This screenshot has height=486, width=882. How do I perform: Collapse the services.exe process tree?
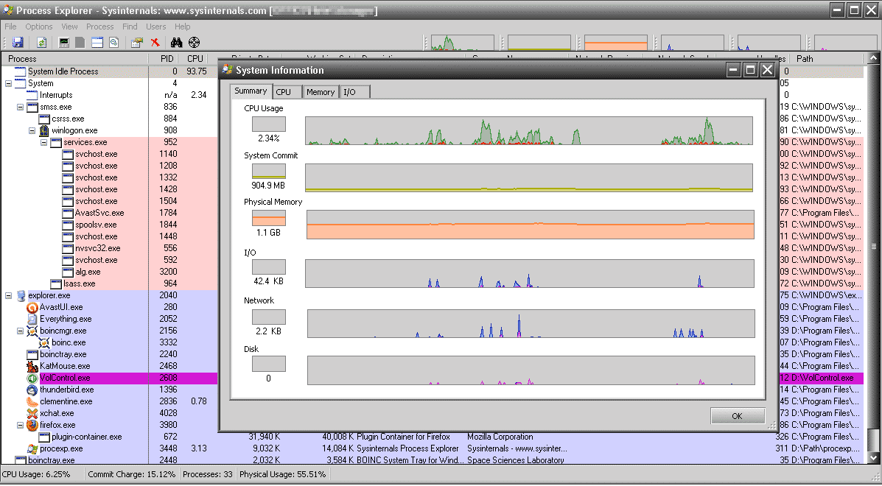coord(44,142)
